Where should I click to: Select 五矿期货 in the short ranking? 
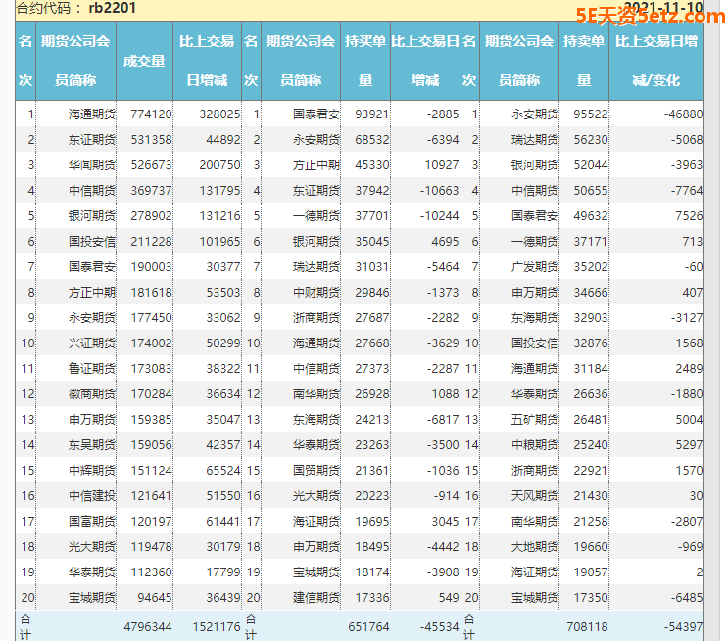click(x=535, y=420)
